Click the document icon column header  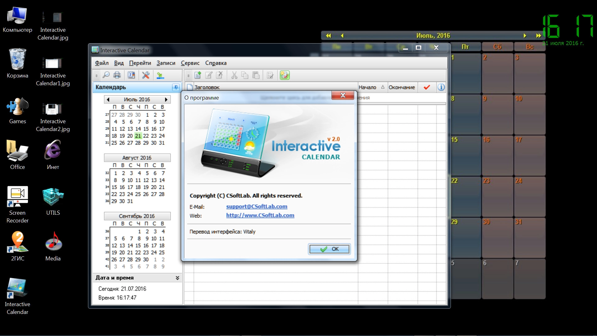point(190,87)
